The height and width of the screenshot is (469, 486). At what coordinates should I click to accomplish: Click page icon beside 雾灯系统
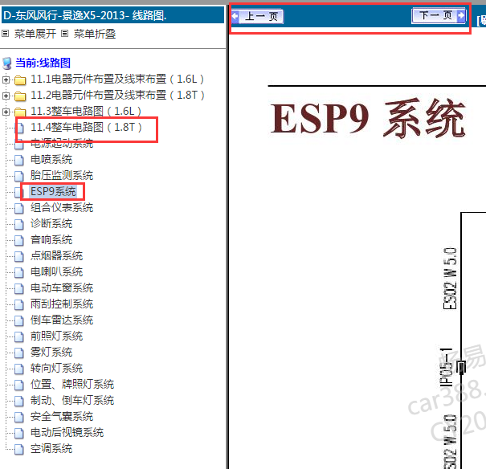19,353
